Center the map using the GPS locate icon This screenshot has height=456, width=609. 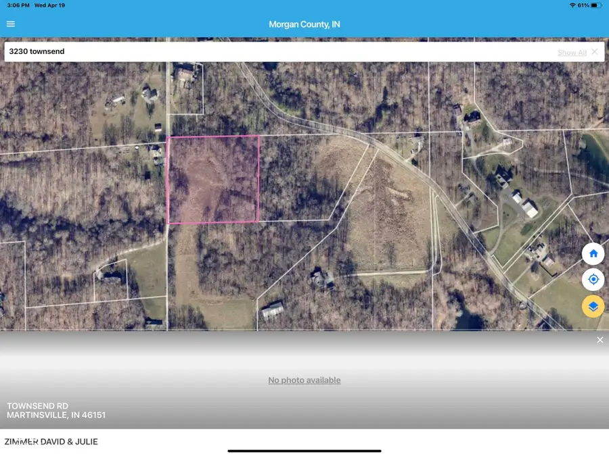tap(593, 279)
